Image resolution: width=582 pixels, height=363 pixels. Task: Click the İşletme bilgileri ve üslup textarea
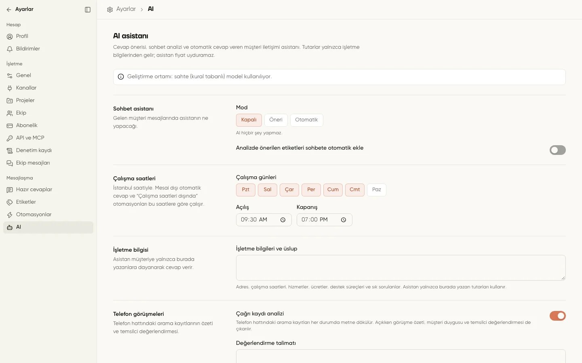401,268
